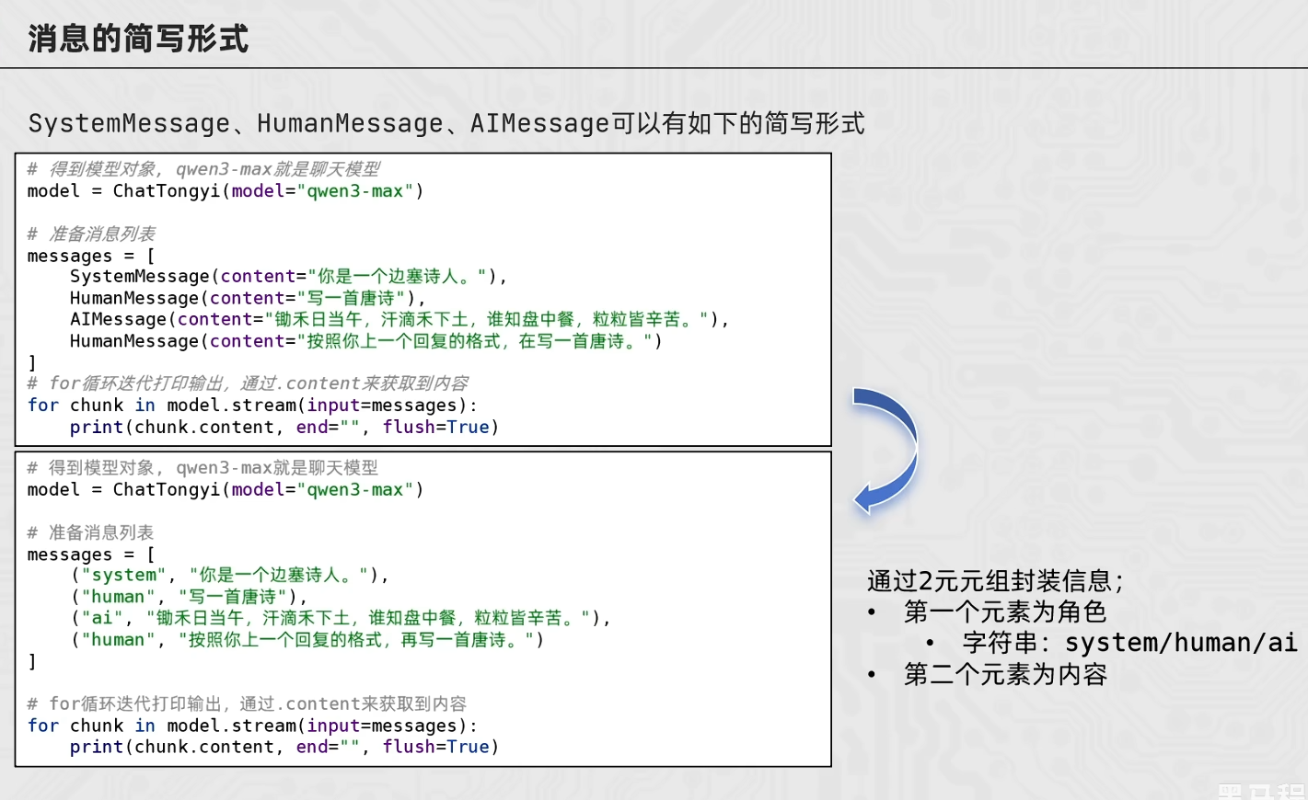Screen dimensions: 1308x800
Task: Click the ("system", ...) tuple line
Action: click(x=230, y=576)
